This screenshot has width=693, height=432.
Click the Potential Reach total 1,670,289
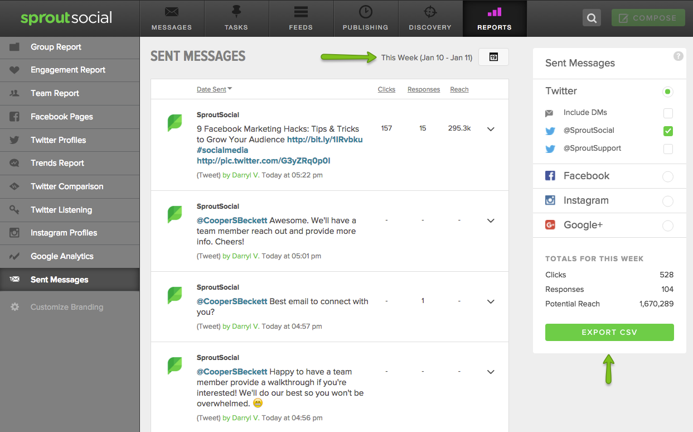656,304
